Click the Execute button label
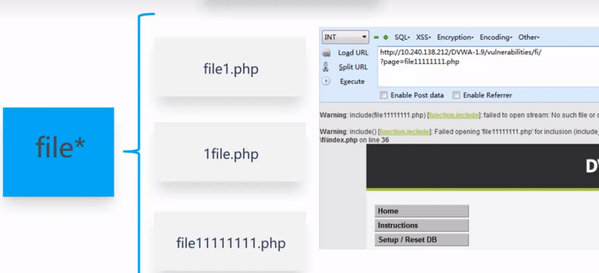Screen dimensions: 599x273 coord(352,81)
